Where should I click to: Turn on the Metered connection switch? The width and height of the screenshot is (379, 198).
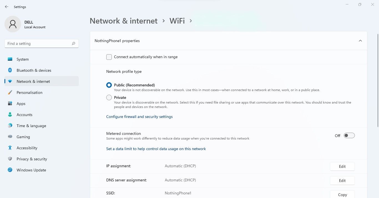[x=349, y=135]
